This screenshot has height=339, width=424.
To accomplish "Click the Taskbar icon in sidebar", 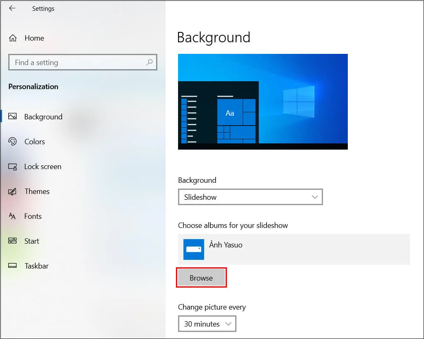I will coord(12,266).
